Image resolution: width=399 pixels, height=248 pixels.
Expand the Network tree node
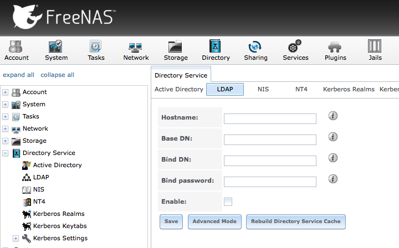point(6,129)
